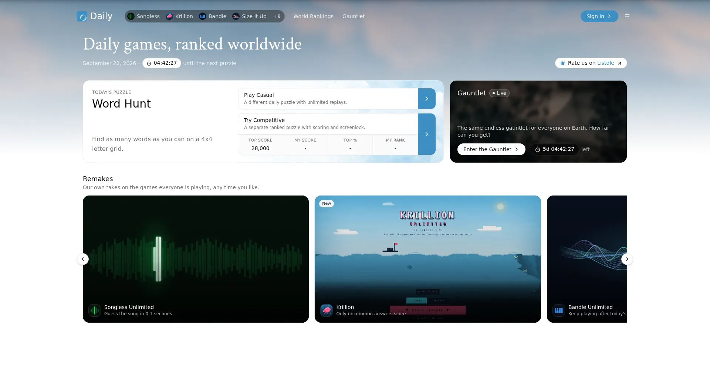The image size is (710, 367).
Task: Open Size It Up from the nav
Action: (x=249, y=16)
